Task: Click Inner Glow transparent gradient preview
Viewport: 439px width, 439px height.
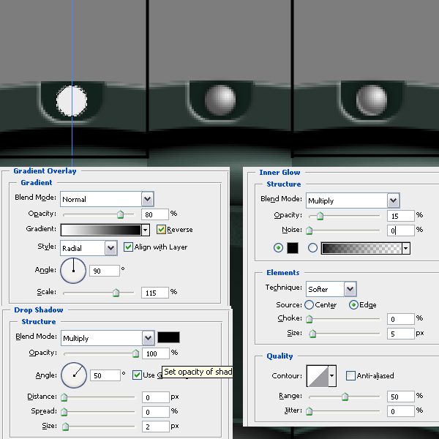Action: point(361,248)
